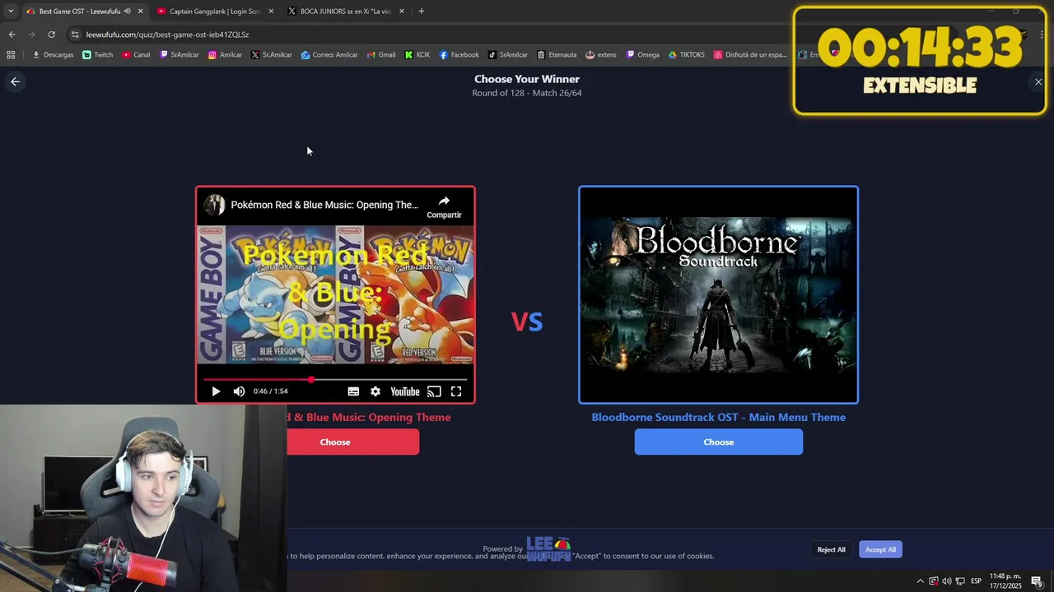Switch to Captain Gangplank tab
This screenshot has width=1054, height=592.
point(214,12)
